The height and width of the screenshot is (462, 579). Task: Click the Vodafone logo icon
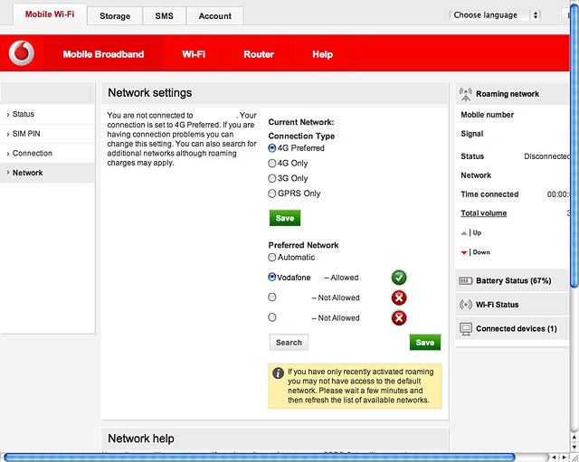[x=22, y=53]
